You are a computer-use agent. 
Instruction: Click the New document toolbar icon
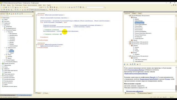pos(2,7)
